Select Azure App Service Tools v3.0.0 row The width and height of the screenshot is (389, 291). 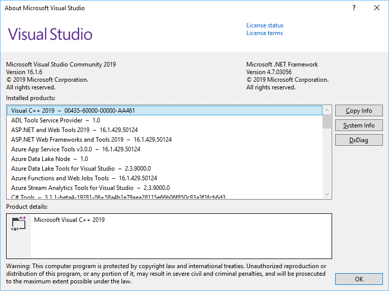click(x=165, y=149)
